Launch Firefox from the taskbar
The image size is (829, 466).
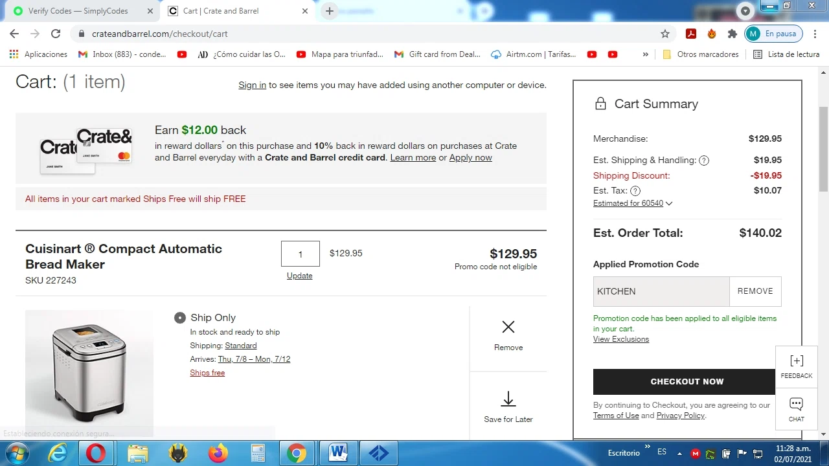pos(218,453)
